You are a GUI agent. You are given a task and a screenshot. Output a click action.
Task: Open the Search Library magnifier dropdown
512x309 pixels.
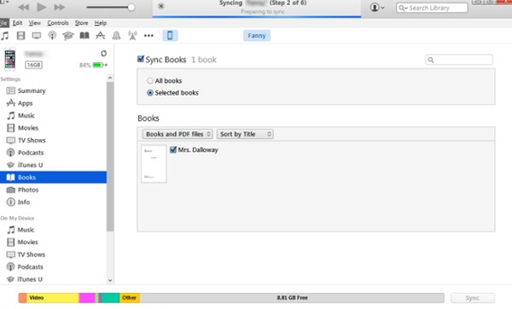(403, 8)
